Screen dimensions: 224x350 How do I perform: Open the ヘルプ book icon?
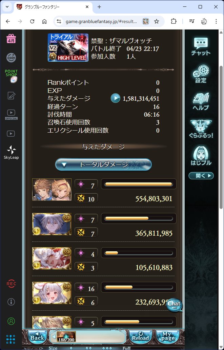pyautogui.click(x=201, y=101)
